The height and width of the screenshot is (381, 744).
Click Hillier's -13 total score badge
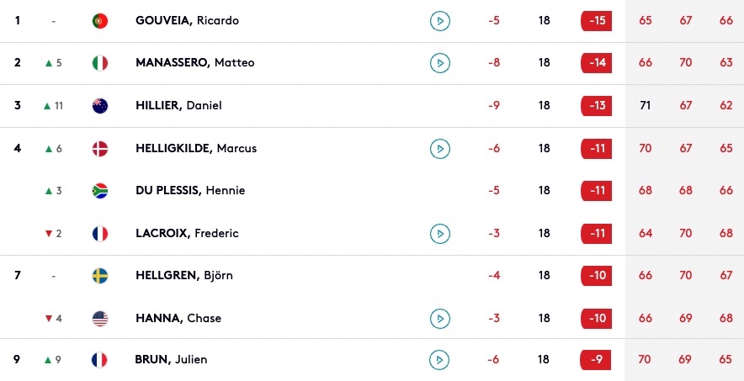[x=597, y=106]
